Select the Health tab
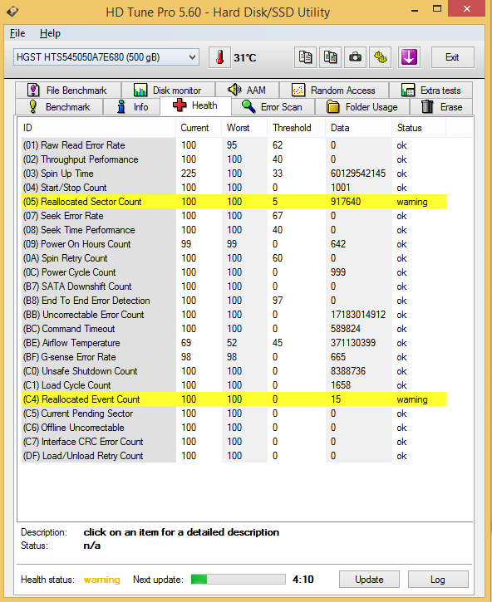 [195, 105]
